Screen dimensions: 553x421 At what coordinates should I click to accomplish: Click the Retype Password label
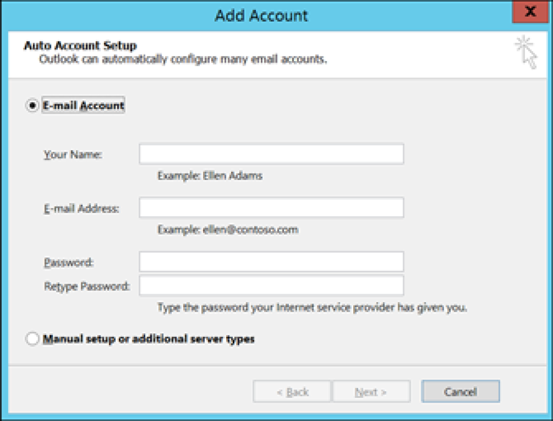click(87, 286)
